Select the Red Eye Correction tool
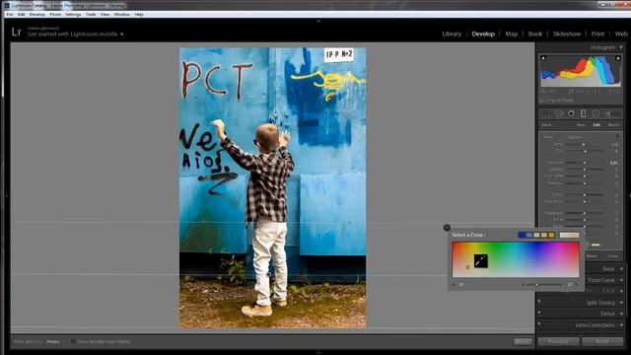The image size is (631, 355). (571, 114)
